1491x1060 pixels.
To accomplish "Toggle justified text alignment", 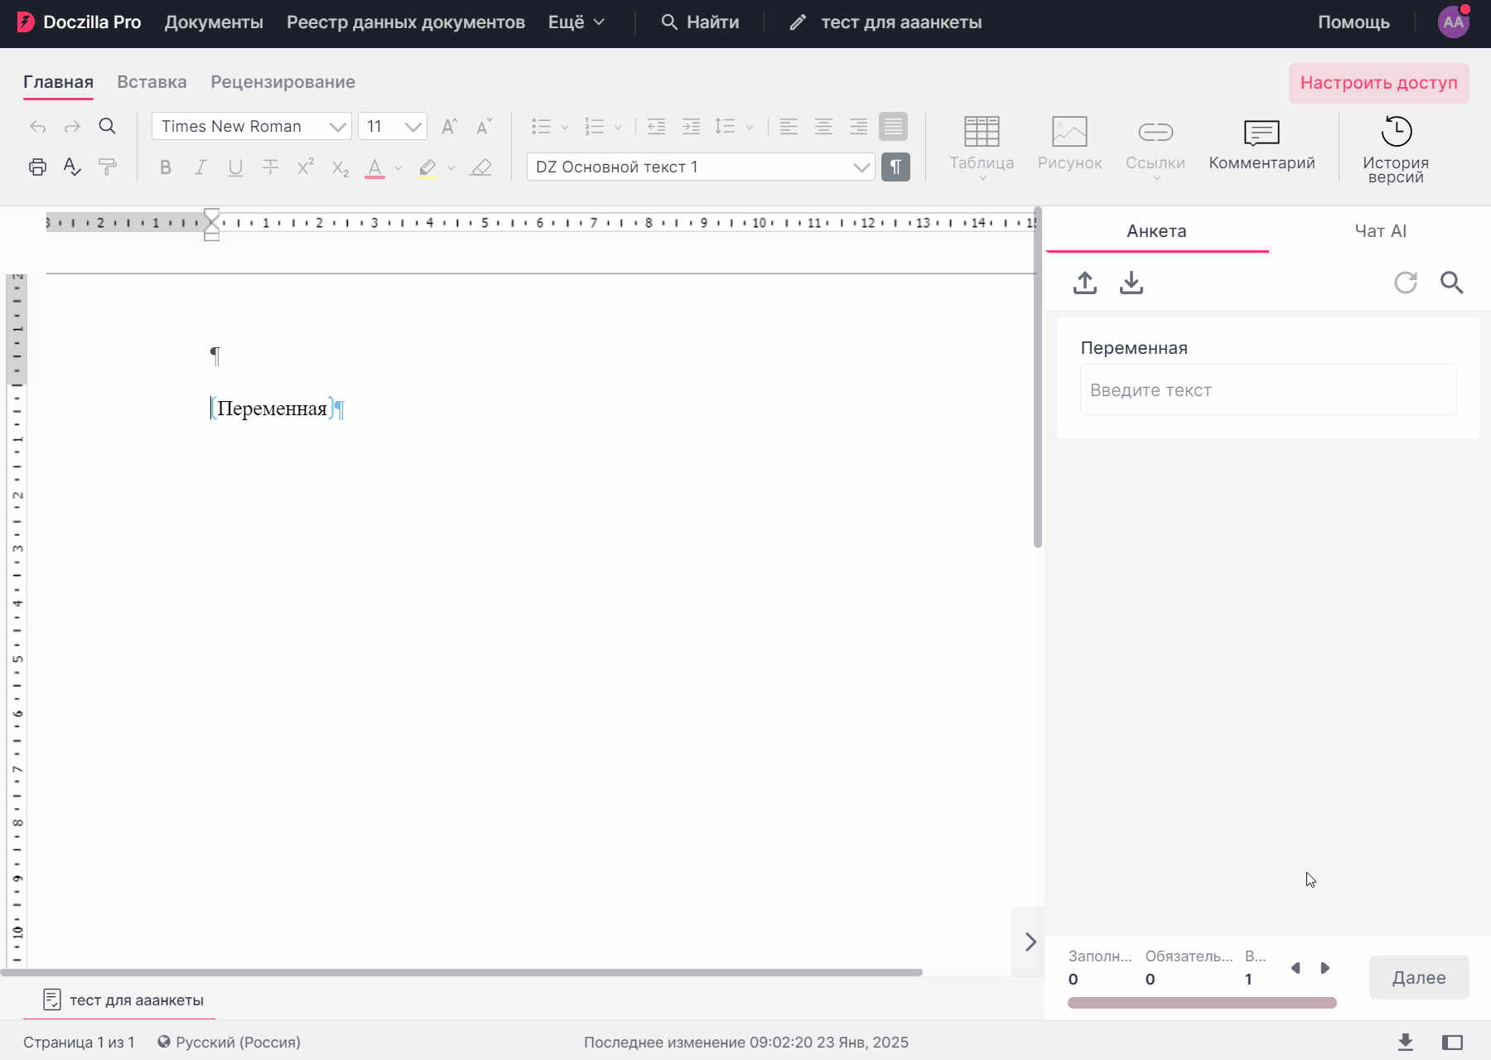I will 893,127.
